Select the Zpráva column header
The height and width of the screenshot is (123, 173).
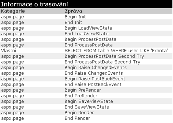click(73, 11)
